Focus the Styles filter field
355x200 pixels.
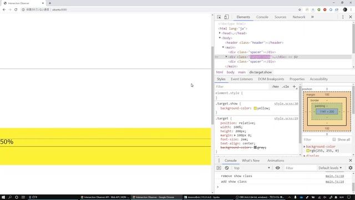(x=242, y=87)
